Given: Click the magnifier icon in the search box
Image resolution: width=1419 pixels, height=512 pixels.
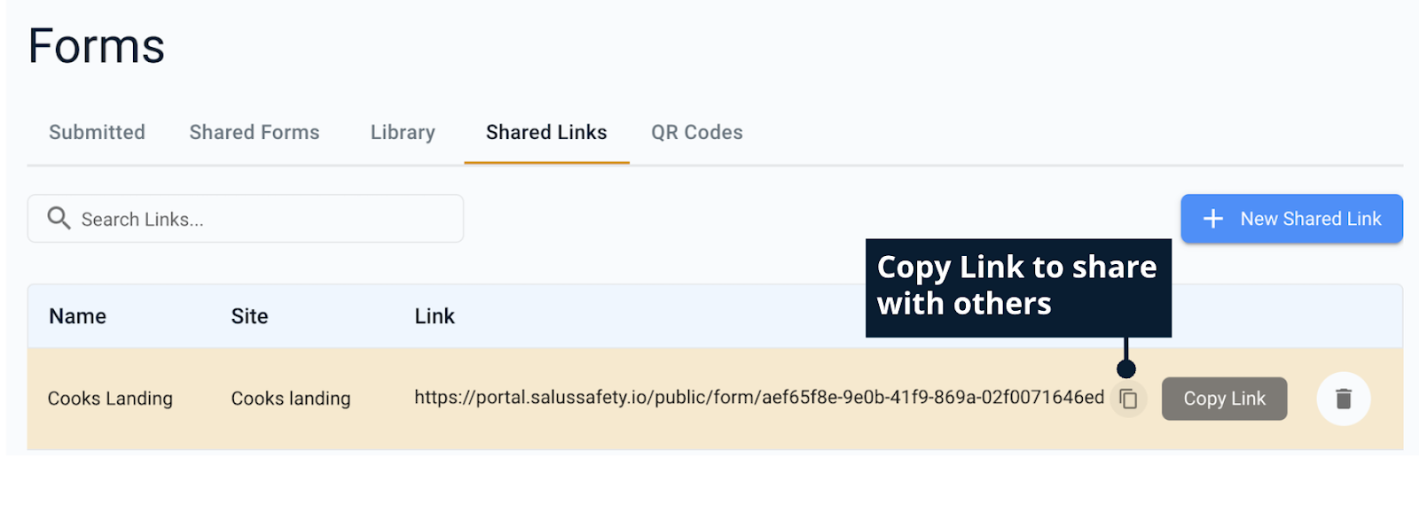Looking at the screenshot, I should point(59,218).
